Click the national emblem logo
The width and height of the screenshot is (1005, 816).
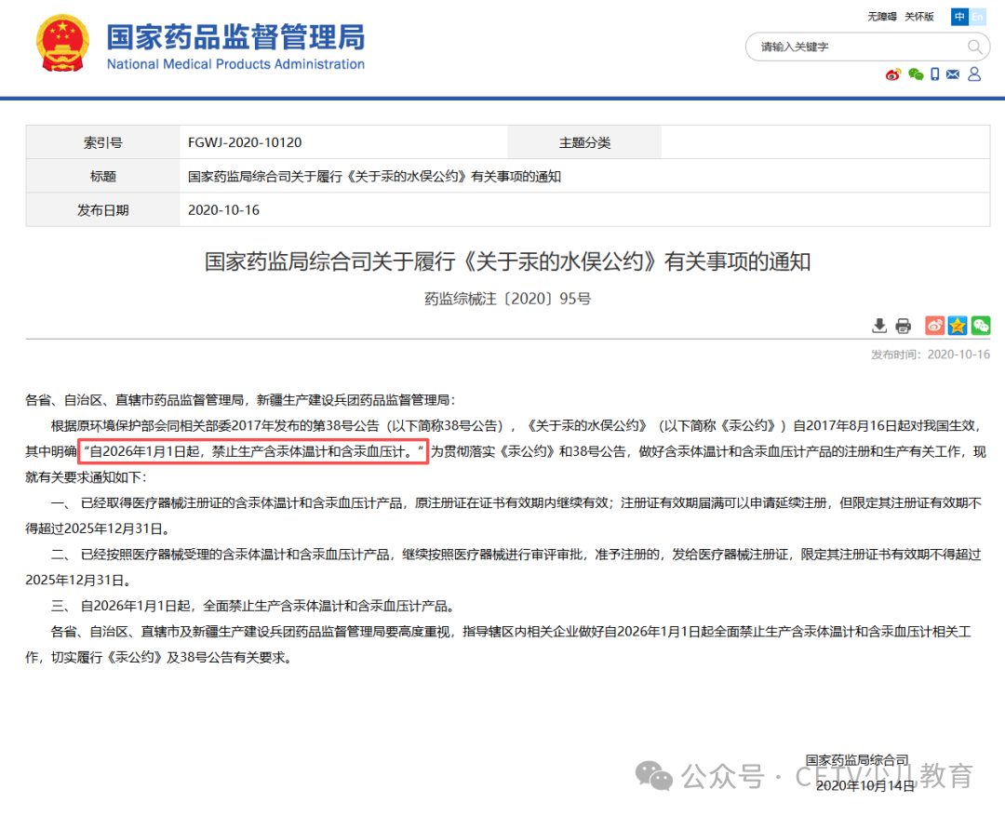point(63,44)
